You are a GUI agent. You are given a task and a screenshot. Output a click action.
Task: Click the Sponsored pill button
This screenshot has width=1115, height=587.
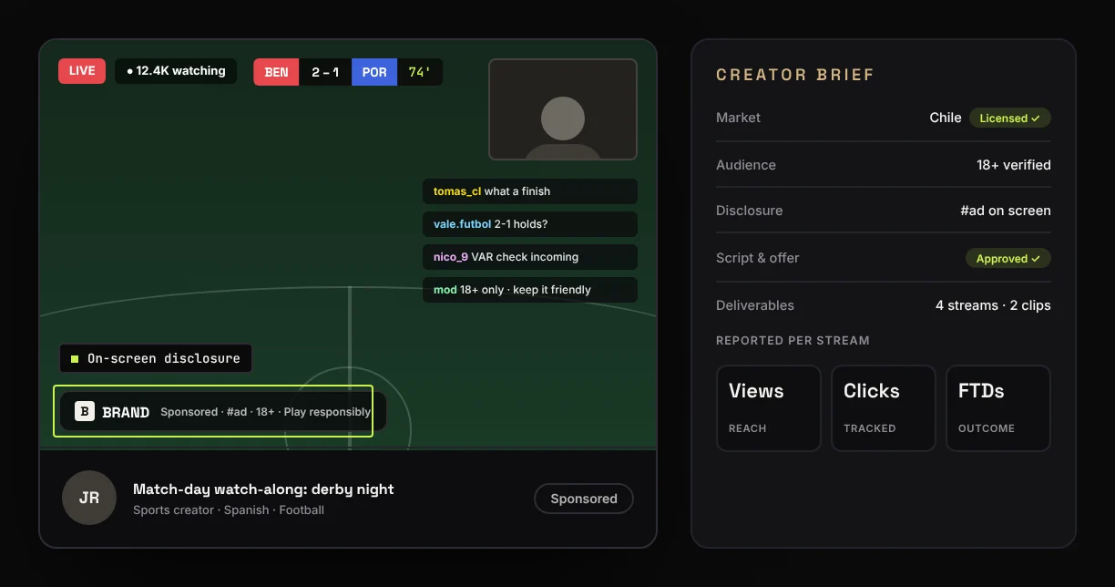pos(584,499)
